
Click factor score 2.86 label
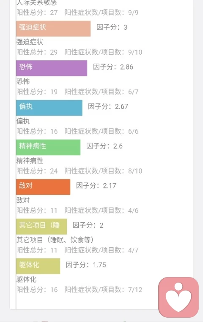pos(113,67)
